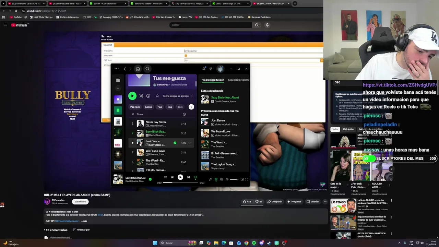Open Liked Songs heart playlist in sidebar
Image resolution: width=439 pixels, height=247 pixels.
click(x=118, y=99)
